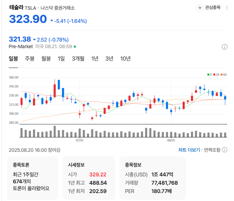Select the 3개월 chart period tab

coord(78,59)
